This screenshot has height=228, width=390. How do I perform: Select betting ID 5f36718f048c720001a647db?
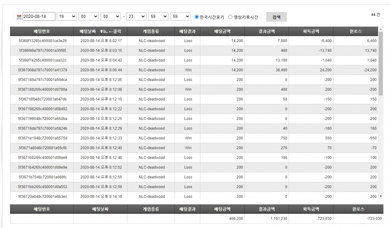pos(43,99)
